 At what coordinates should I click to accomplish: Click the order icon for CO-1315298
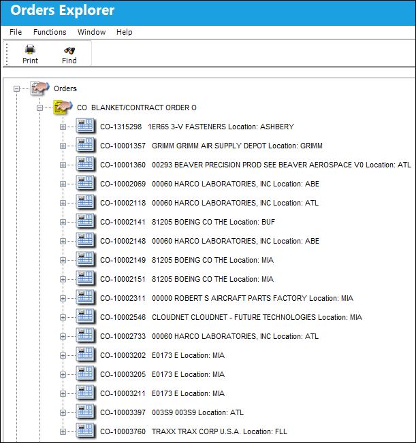(85, 127)
